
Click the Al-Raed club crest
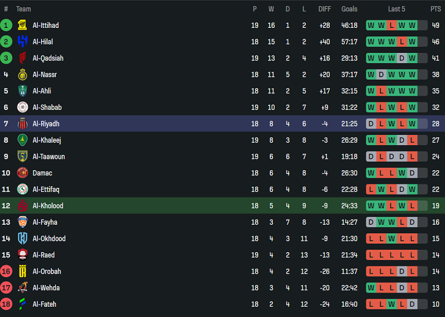[x=22, y=255]
